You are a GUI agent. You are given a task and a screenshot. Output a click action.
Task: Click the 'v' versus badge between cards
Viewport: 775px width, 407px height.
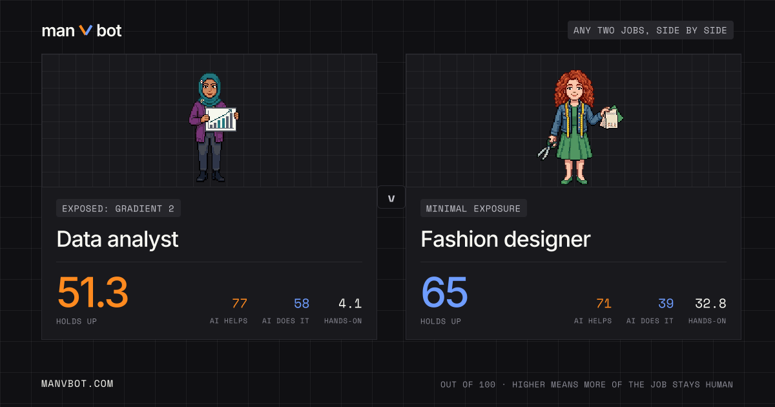tap(391, 197)
